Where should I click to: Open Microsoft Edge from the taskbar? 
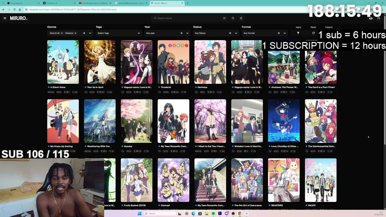193,214
